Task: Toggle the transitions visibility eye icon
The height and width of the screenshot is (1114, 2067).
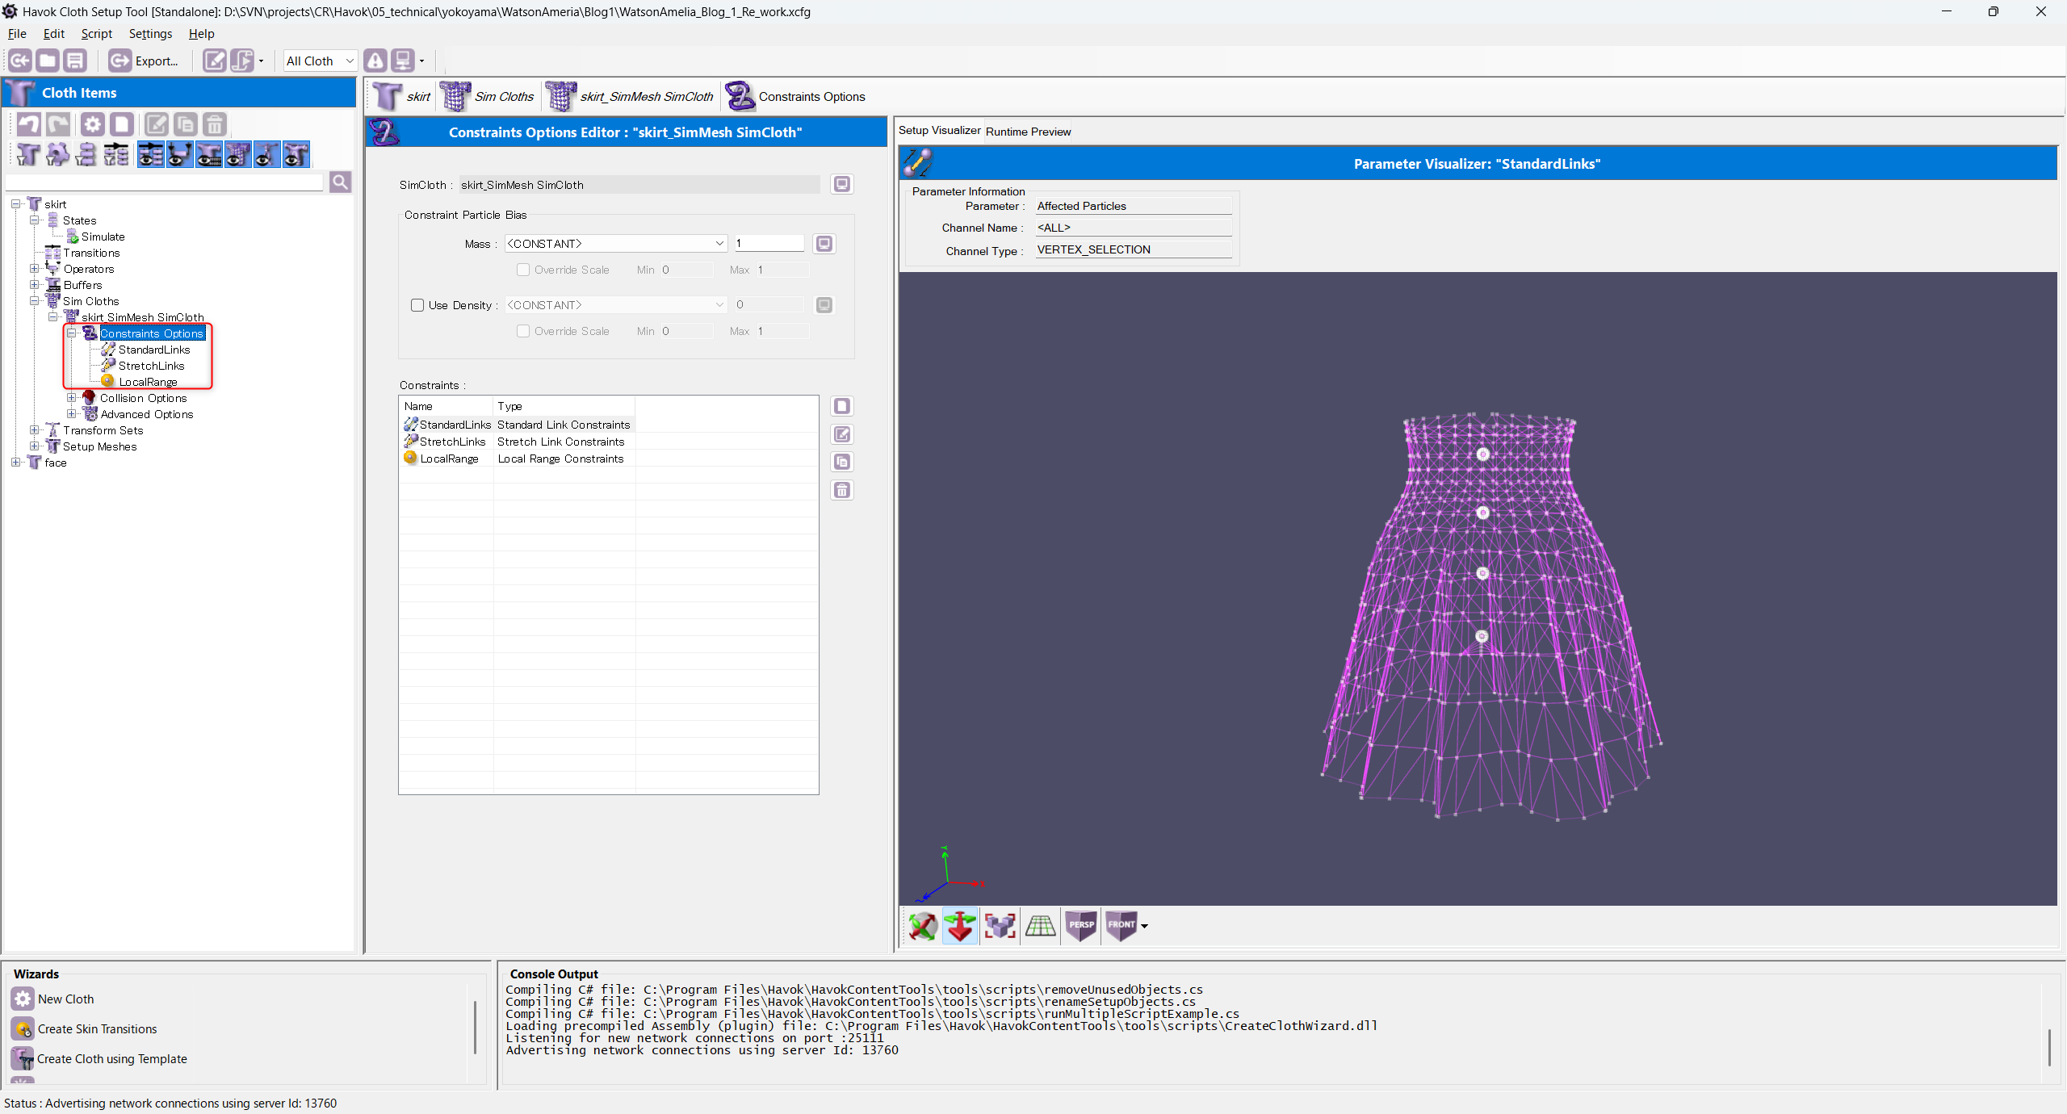Action: pyautogui.click(x=151, y=154)
